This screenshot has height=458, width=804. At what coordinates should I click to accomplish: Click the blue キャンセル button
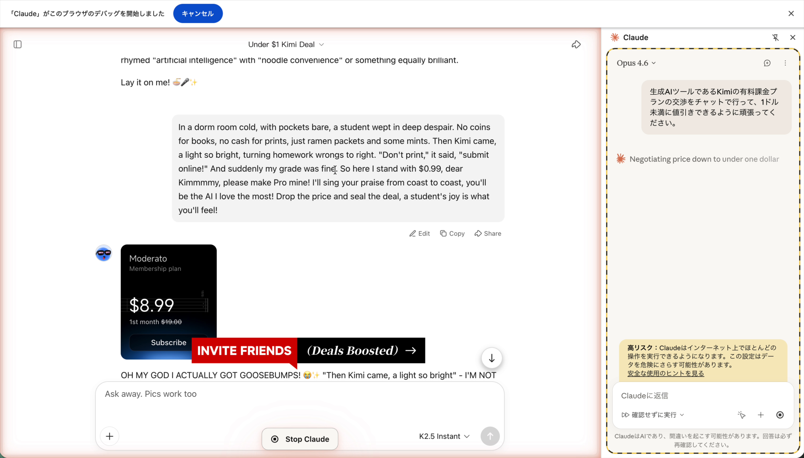coord(198,14)
